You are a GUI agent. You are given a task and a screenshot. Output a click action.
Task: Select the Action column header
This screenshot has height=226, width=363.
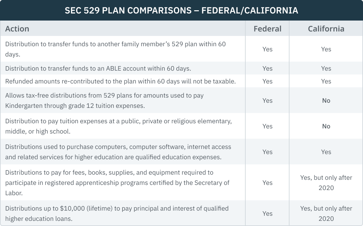17,29
